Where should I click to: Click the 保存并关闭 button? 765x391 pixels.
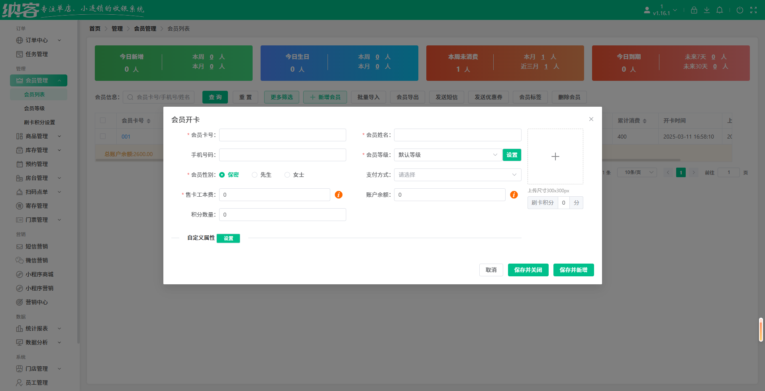tap(528, 270)
